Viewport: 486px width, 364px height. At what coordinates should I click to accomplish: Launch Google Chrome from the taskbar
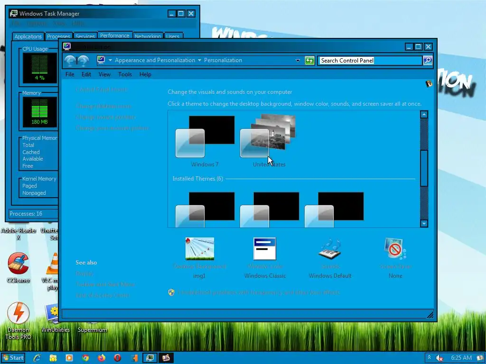click(x=85, y=358)
